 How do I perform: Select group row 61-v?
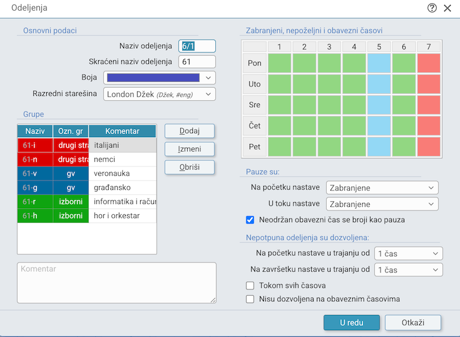pyautogui.click(x=87, y=174)
